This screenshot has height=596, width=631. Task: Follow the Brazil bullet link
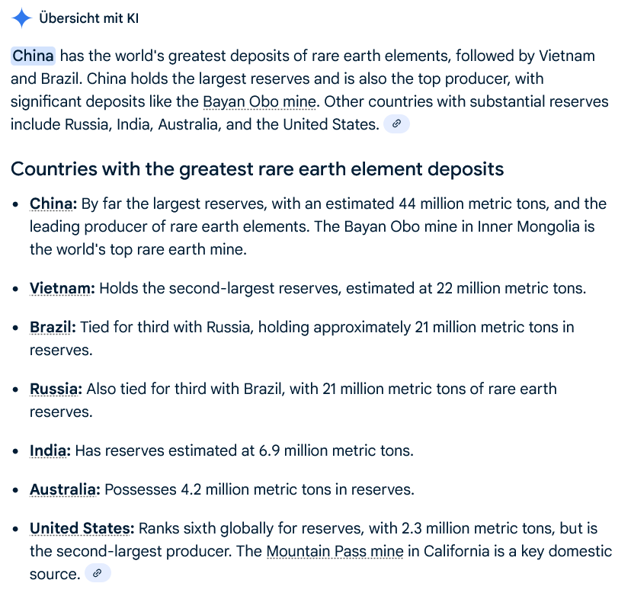click(53, 327)
